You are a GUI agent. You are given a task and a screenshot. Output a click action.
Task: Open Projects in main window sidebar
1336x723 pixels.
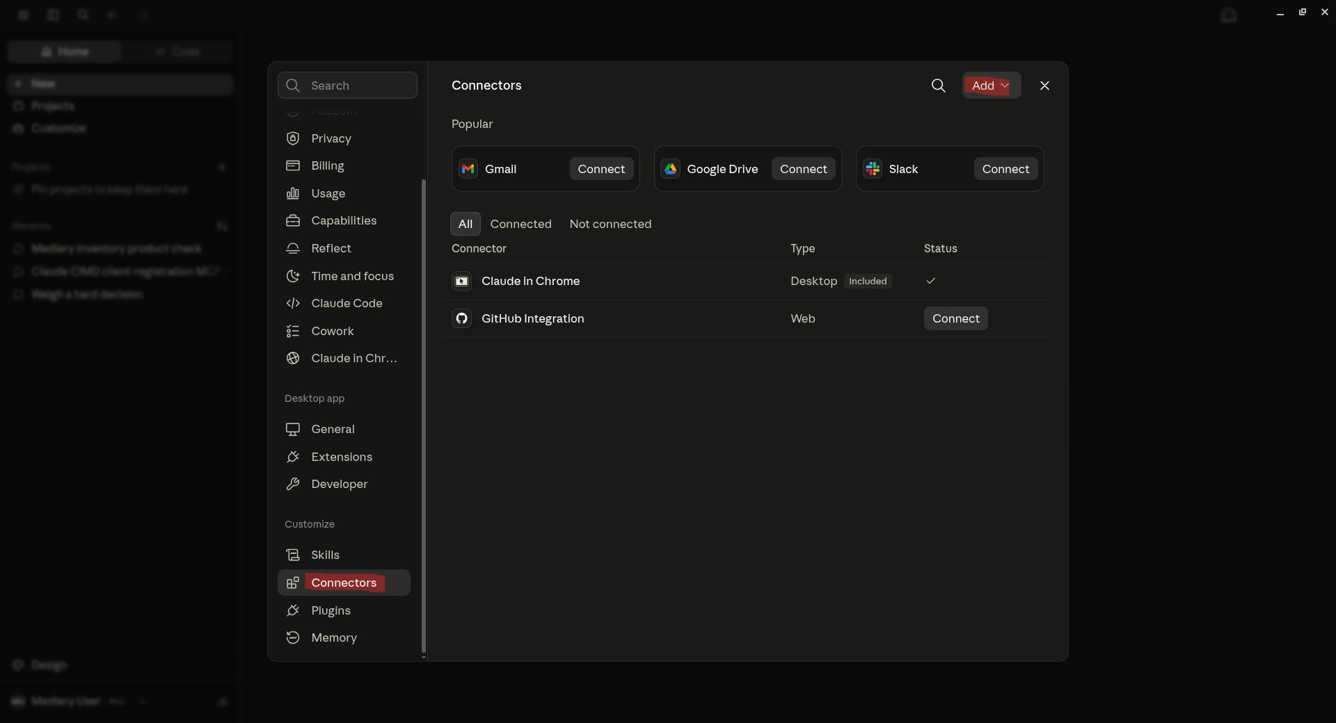pos(120,106)
